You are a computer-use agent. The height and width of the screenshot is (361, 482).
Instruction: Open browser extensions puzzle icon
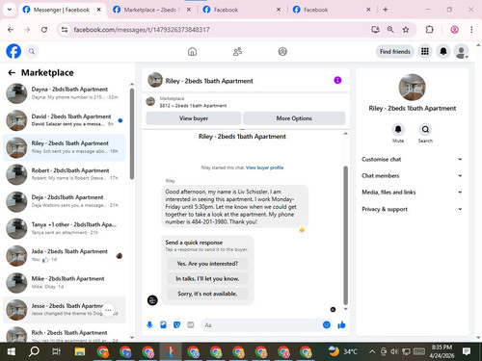coord(429,30)
